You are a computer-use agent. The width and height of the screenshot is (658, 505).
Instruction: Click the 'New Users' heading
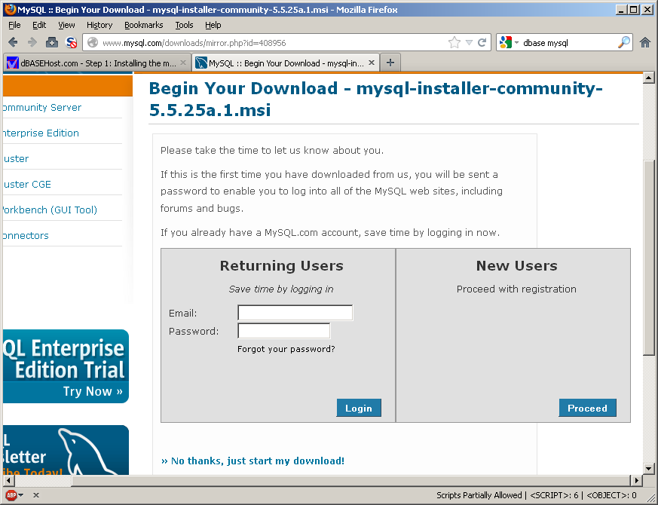pos(516,266)
